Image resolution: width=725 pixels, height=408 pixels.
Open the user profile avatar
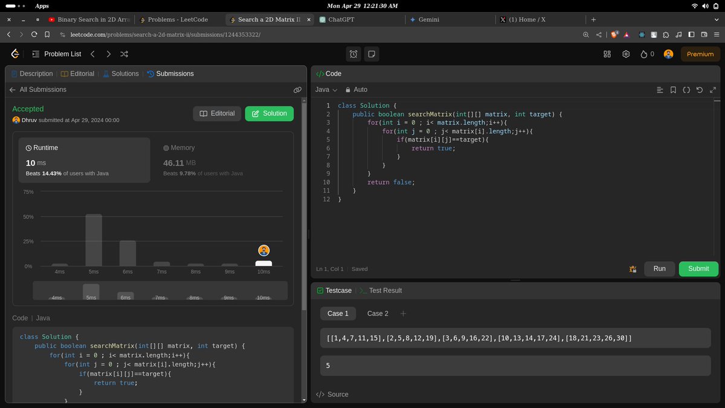(668, 54)
